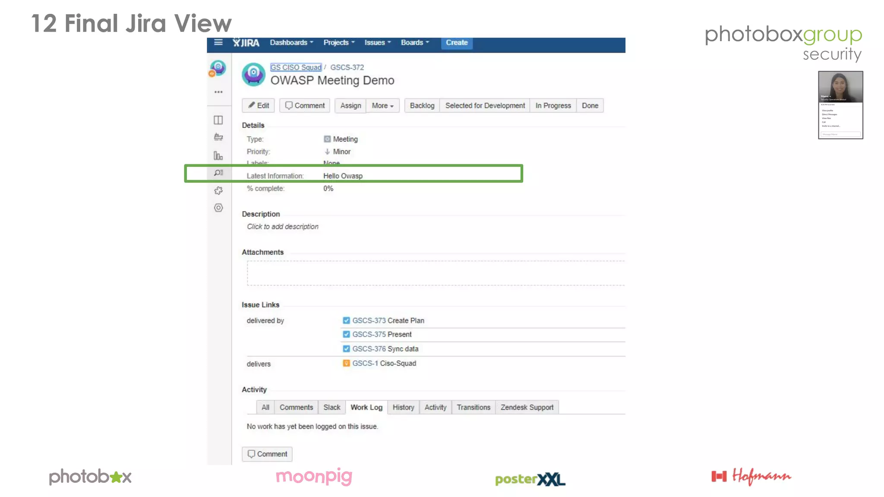Open the sidebar three-dots menu
Screen dimensions: 884x497
(x=218, y=92)
